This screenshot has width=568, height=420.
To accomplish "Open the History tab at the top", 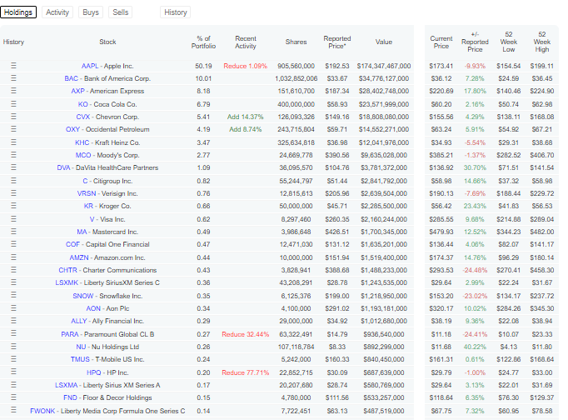I will click(176, 12).
